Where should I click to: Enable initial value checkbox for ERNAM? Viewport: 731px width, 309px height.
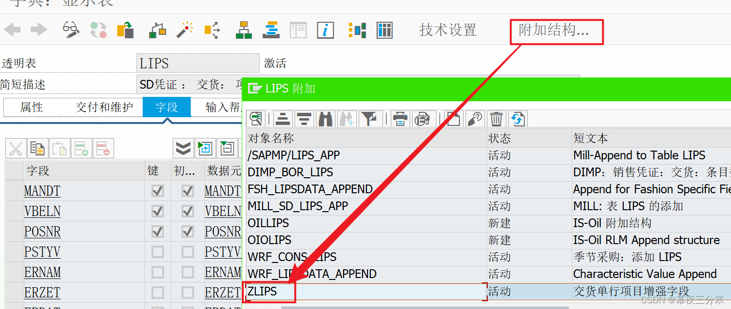point(187,272)
